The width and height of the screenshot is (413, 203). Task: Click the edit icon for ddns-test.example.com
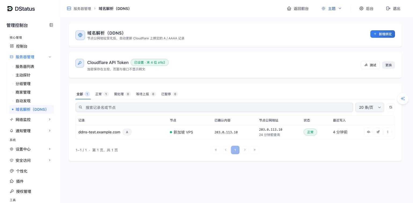click(378, 132)
